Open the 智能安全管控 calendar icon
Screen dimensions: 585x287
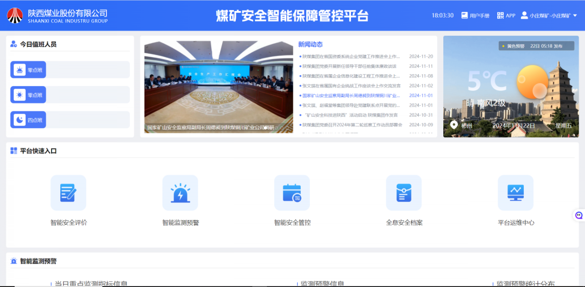click(x=292, y=193)
